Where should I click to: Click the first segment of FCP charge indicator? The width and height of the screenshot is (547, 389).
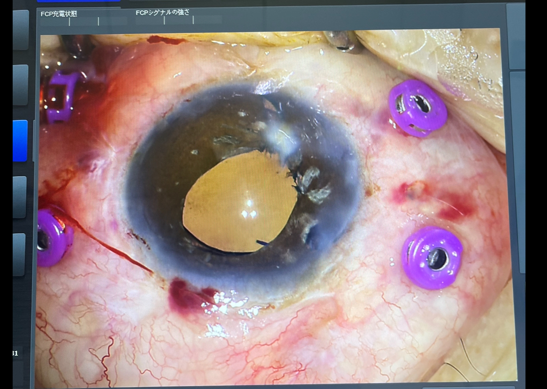pos(55,21)
